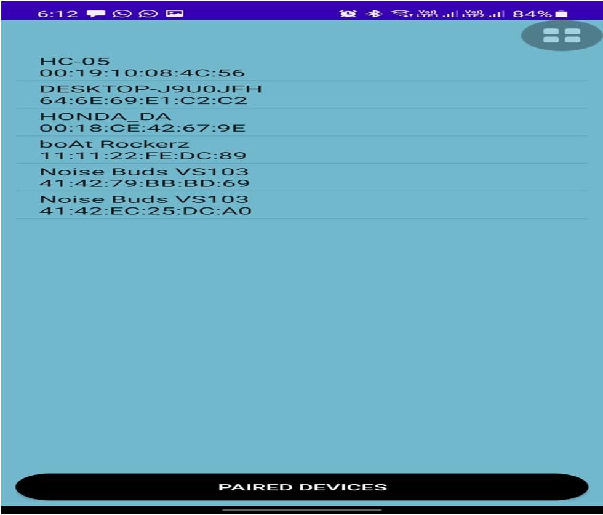Choose DESKTOP-J9U0JFH device name
The width and height of the screenshot is (603, 515).
coord(151,89)
